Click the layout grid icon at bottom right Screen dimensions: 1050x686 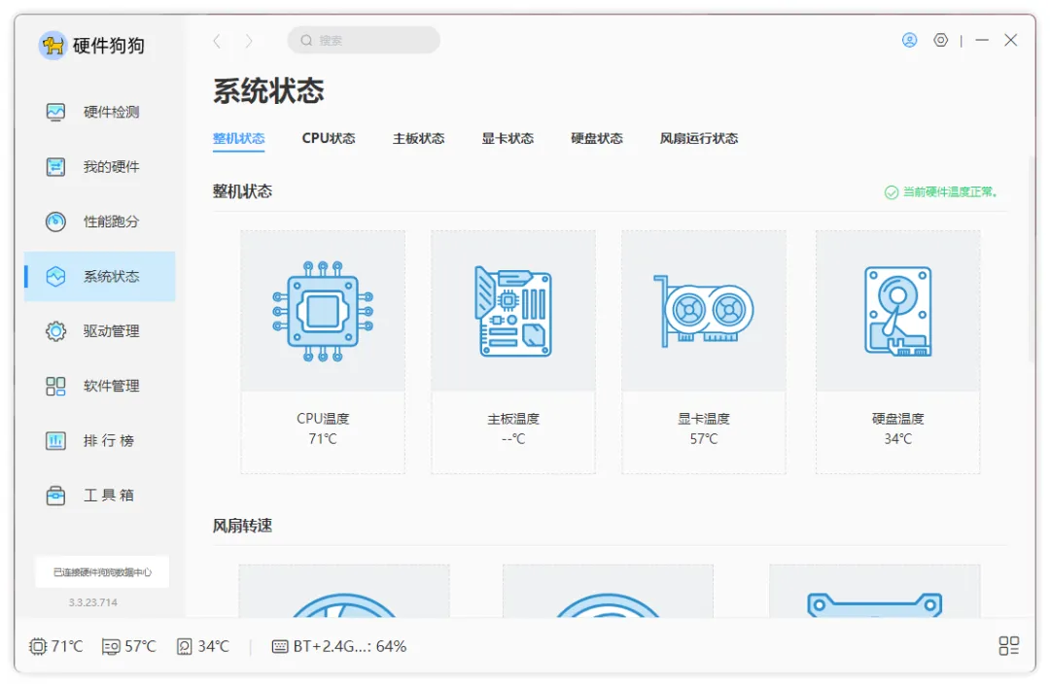pyautogui.click(x=1008, y=645)
